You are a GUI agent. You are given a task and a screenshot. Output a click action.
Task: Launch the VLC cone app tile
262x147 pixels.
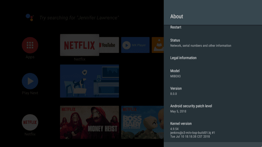(x=158, y=45)
